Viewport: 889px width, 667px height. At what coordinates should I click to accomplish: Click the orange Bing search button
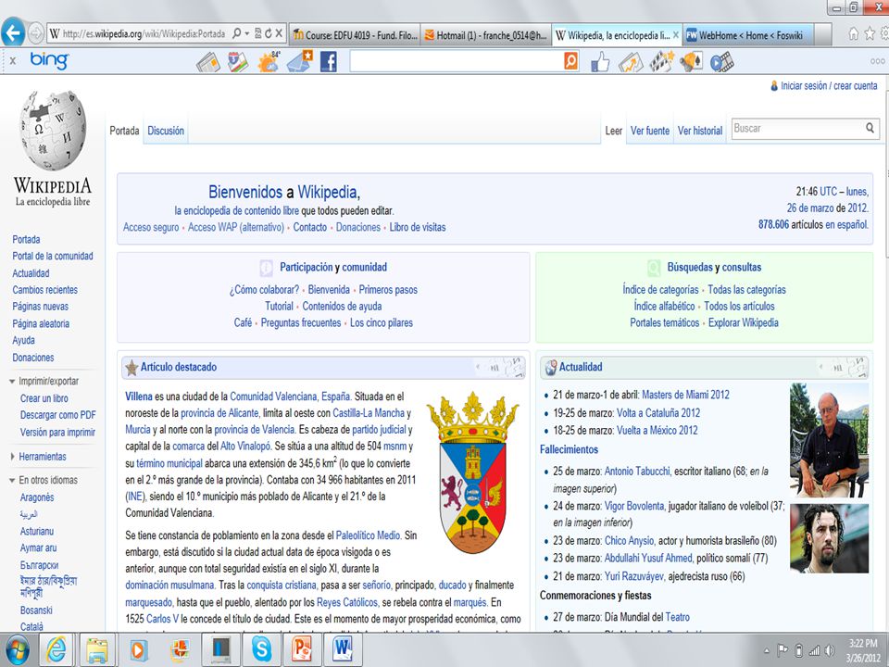click(571, 61)
